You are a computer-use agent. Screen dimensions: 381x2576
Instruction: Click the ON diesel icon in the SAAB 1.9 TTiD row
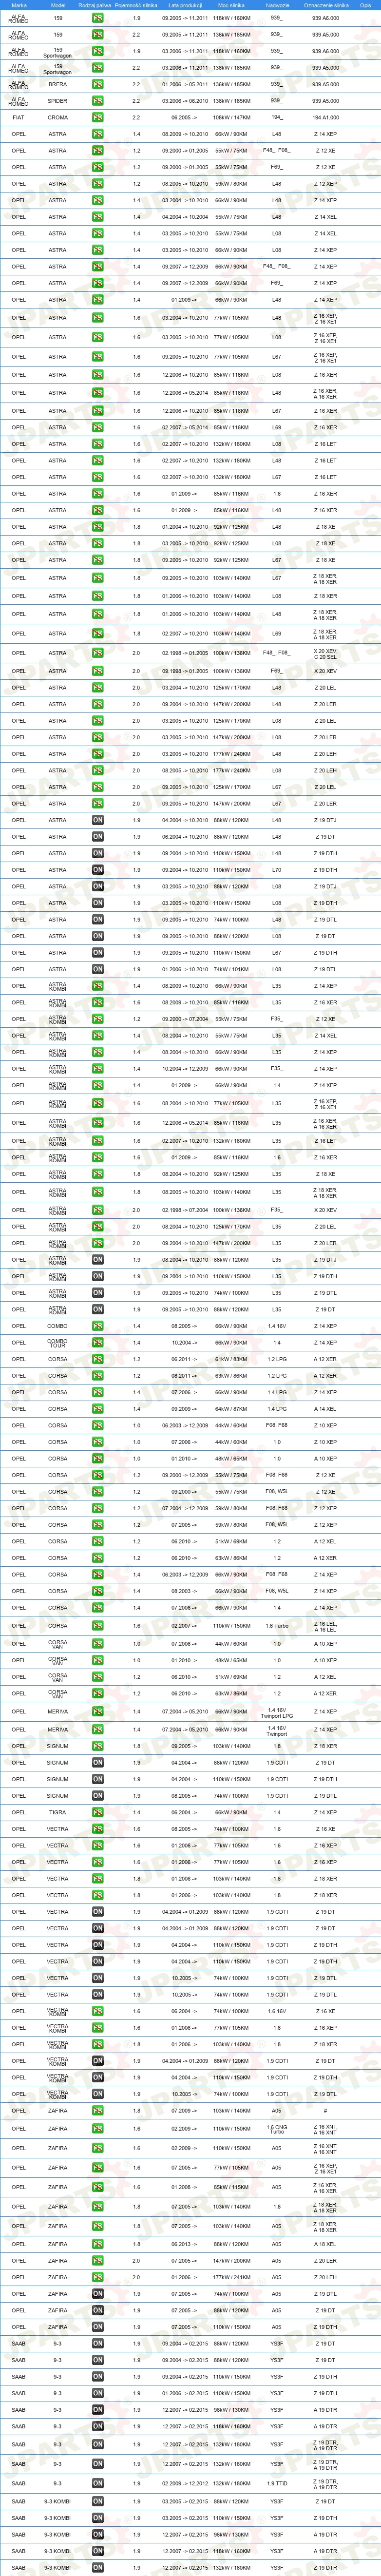tap(98, 2483)
